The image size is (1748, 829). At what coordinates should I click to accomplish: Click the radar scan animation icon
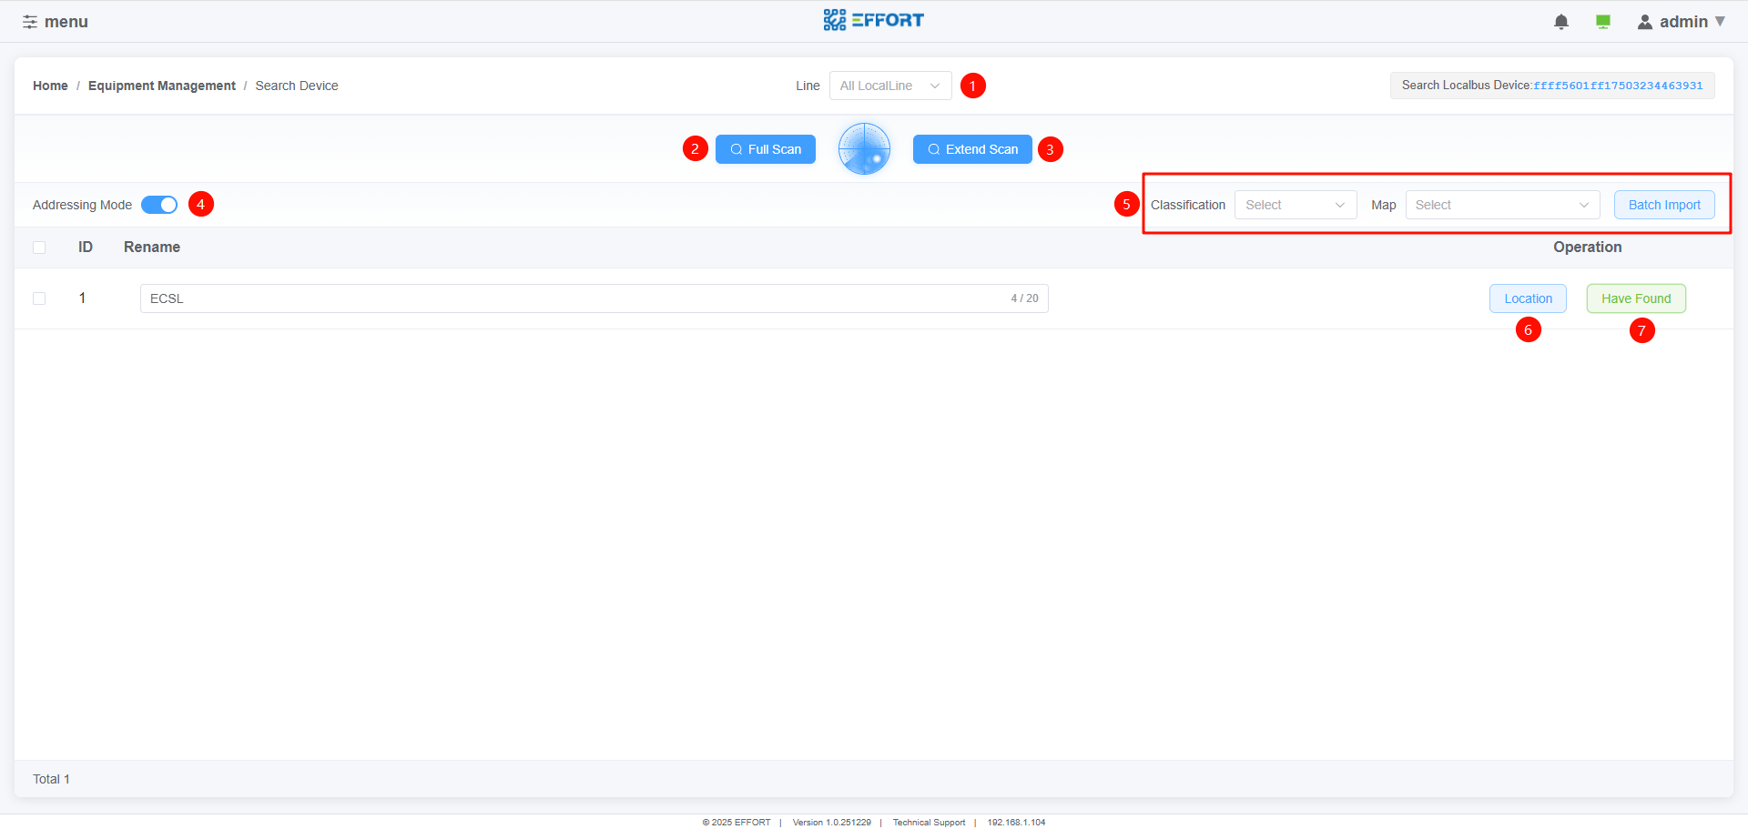pyautogui.click(x=864, y=149)
